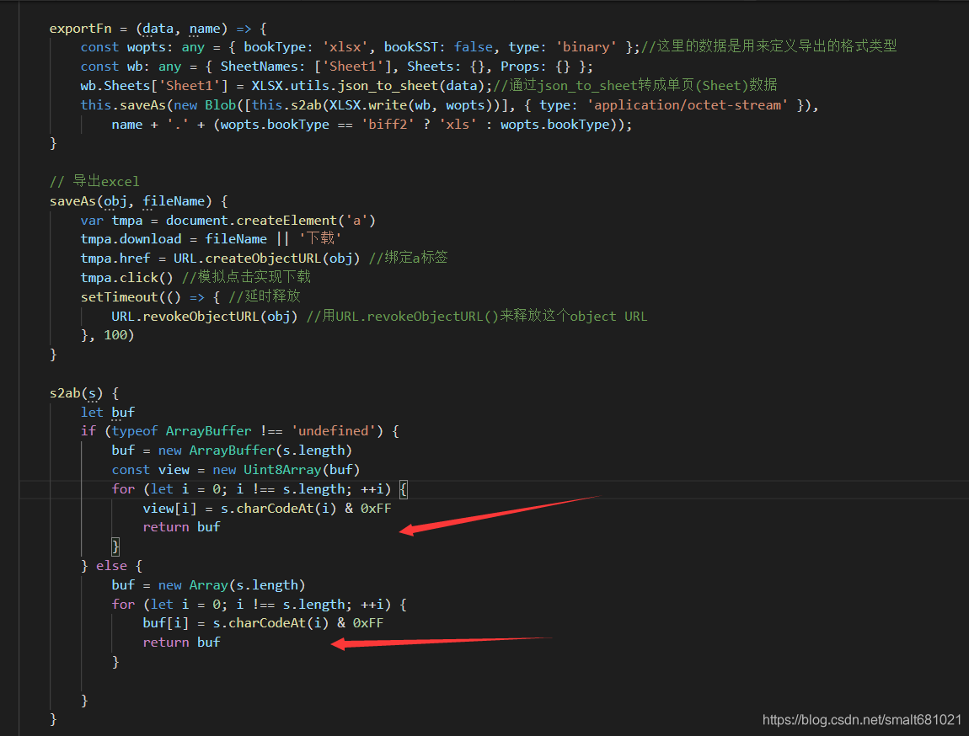This screenshot has width=969, height=736.
Task: Click buf[i] assignment line
Action: tap(263, 624)
